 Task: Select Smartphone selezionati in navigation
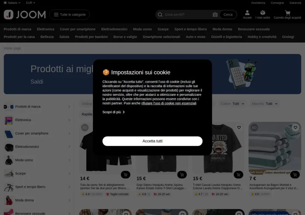tap(161, 37)
